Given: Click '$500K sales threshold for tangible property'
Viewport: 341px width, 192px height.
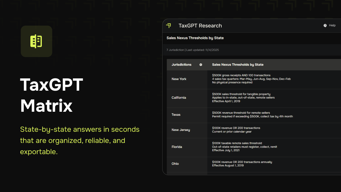Looking at the screenshot, I should click(241, 94).
